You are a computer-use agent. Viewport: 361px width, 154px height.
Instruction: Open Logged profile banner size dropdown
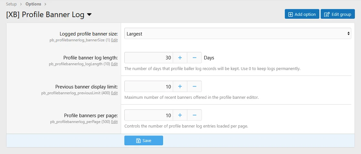238,34
